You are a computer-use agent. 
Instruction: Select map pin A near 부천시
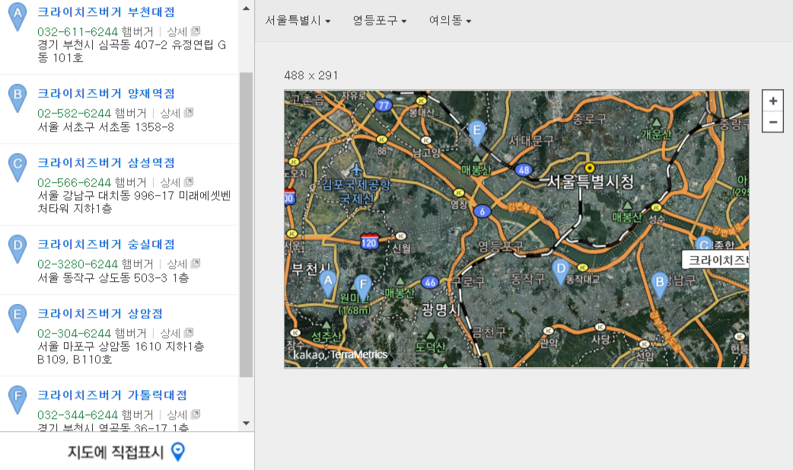(x=328, y=283)
